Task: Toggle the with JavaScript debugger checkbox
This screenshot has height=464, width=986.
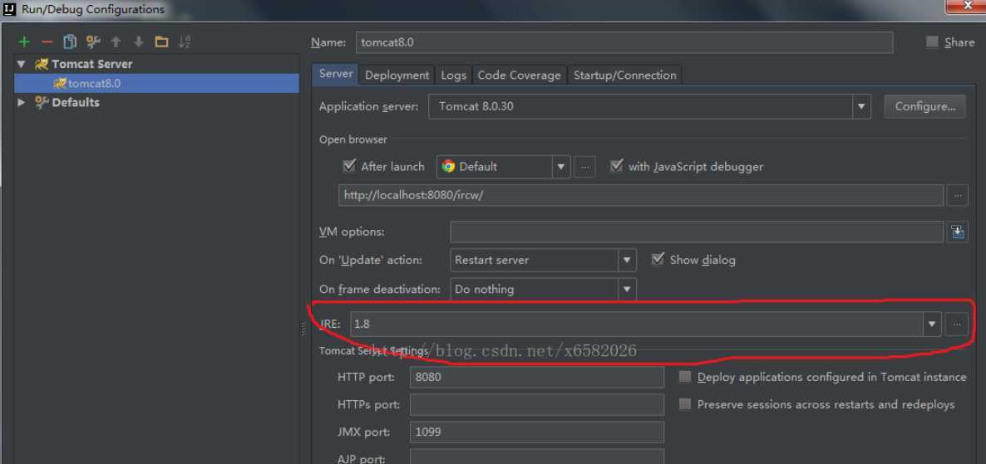Action: click(616, 166)
